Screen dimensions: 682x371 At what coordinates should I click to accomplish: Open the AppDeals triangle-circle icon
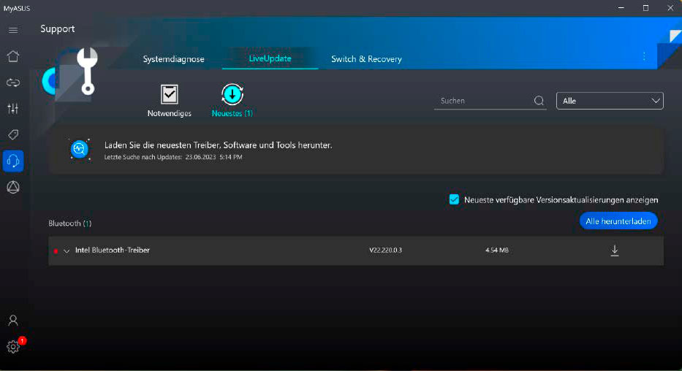[x=13, y=187]
